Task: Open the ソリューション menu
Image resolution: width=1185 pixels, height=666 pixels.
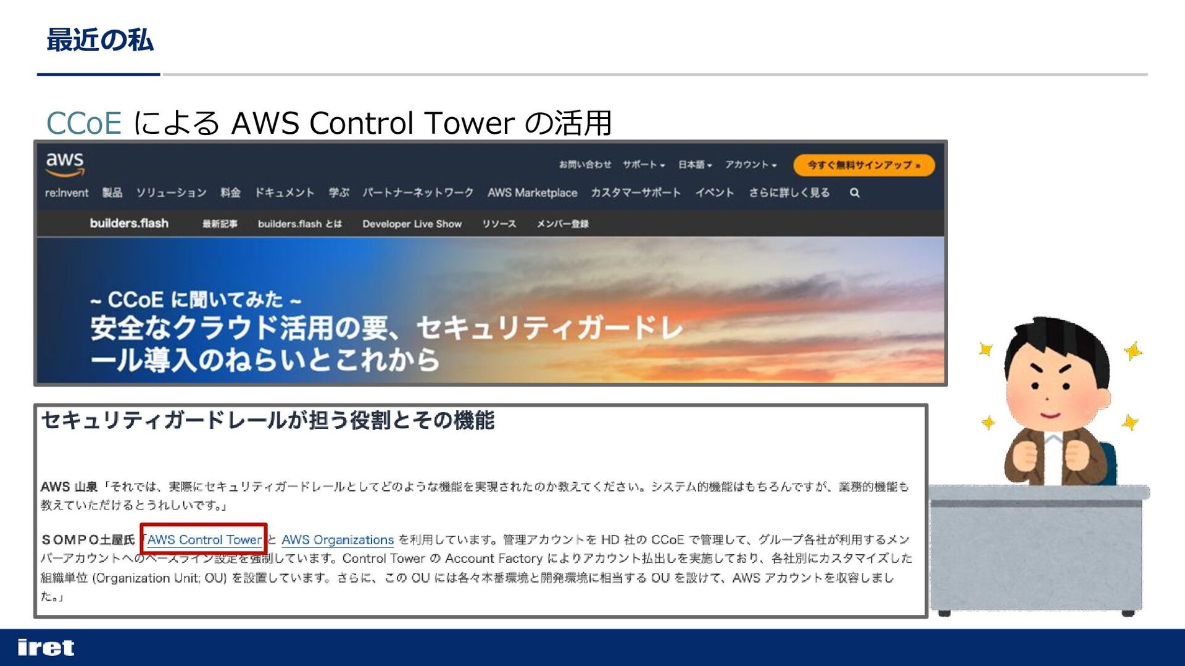Action: click(x=172, y=193)
